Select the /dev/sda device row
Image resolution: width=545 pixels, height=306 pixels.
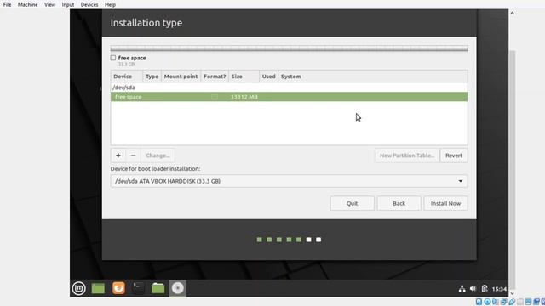pos(289,88)
